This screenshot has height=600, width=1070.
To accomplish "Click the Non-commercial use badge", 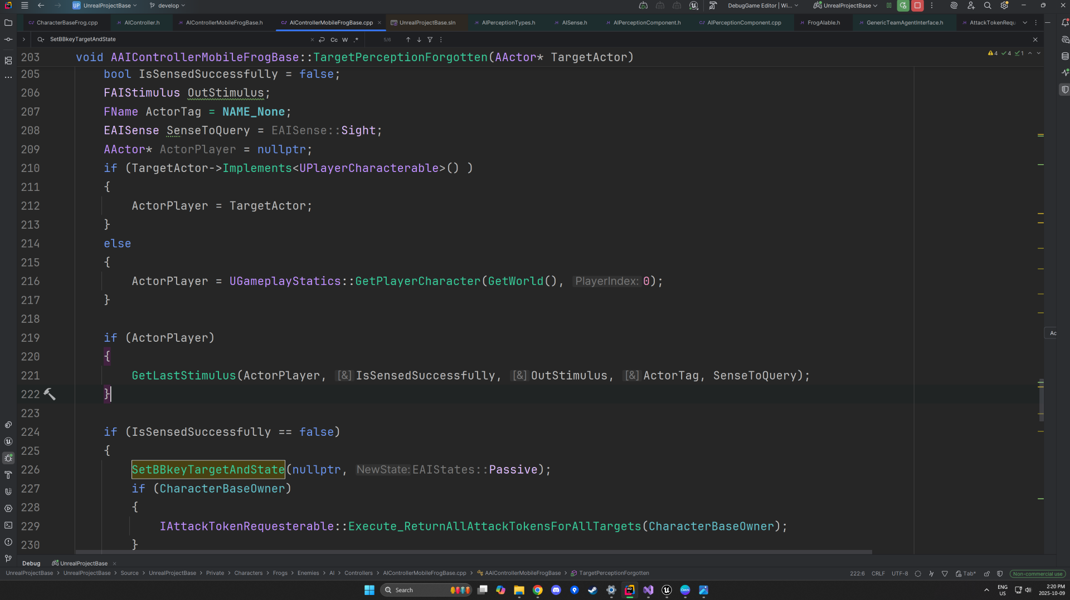I will (x=1037, y=573).
